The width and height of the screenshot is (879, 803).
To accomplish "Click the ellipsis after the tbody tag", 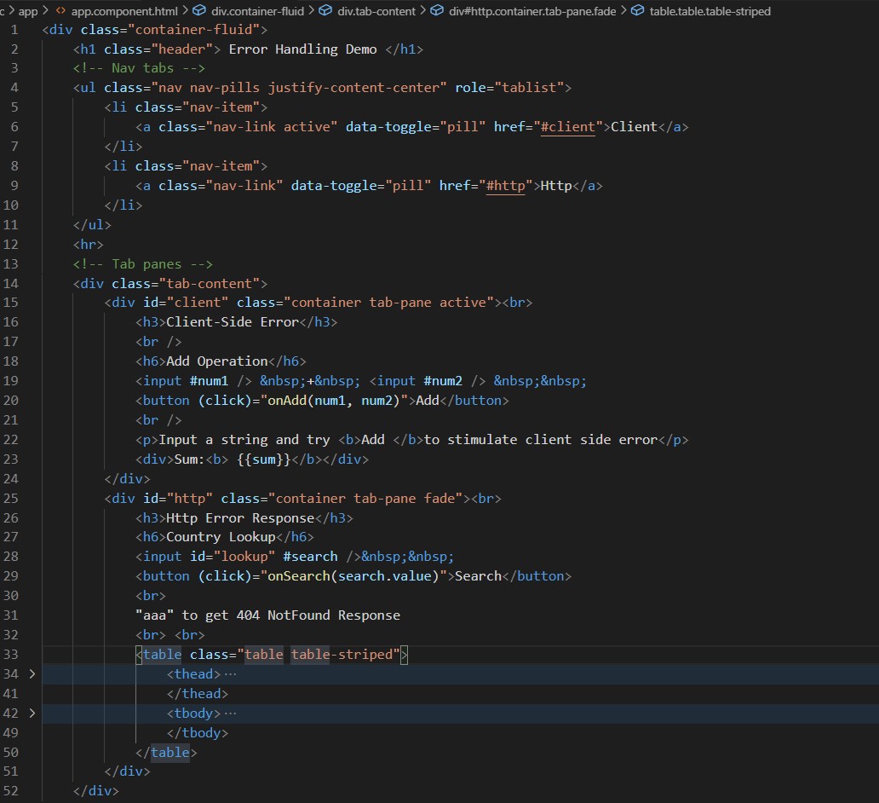I will 230,713.
